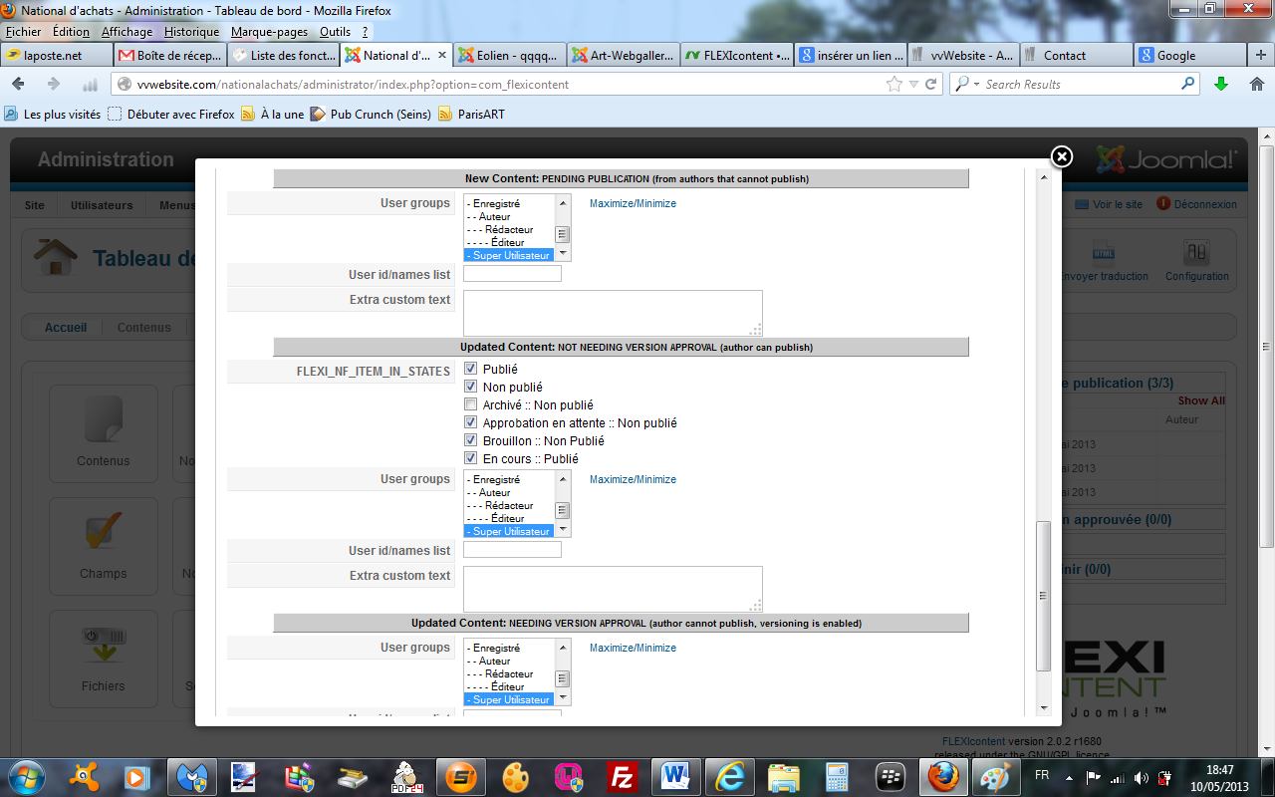Check the Archivé :: Non publié checkbox

point(471,404)
